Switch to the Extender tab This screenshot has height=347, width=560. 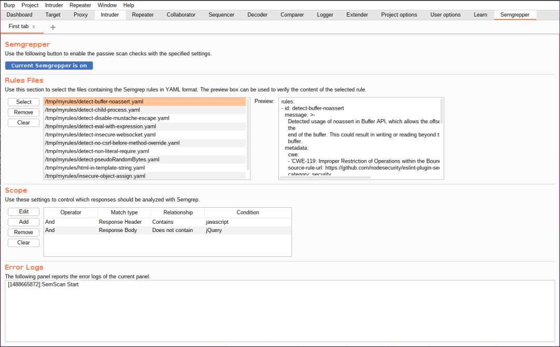click(x=357, y=15)
